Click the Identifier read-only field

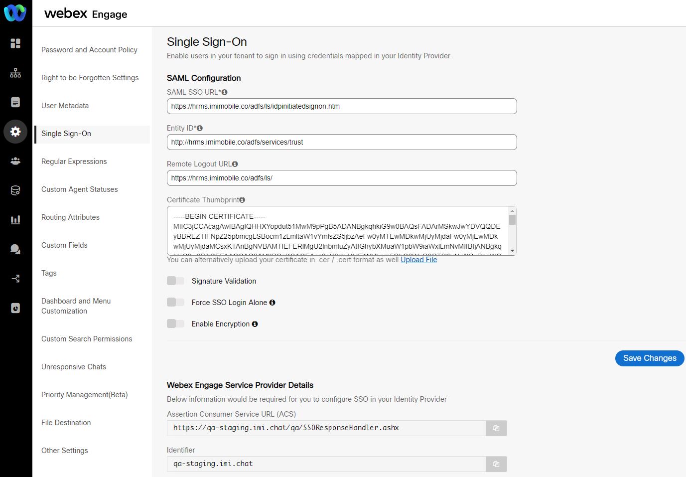tap(326, 464)
